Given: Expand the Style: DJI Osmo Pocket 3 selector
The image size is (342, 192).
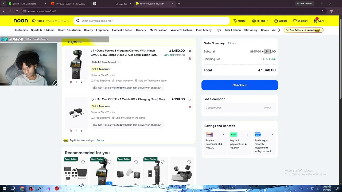Looking at the screenshot, I should [x=106, y=62].
